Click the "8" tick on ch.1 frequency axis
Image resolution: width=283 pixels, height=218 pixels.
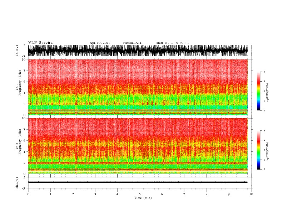(25, 71)
